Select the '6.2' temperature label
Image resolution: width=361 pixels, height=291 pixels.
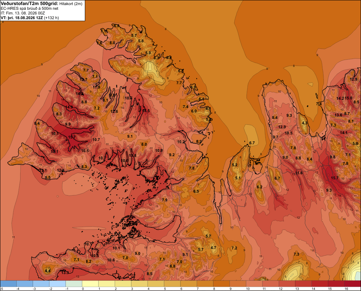point(260,187)
